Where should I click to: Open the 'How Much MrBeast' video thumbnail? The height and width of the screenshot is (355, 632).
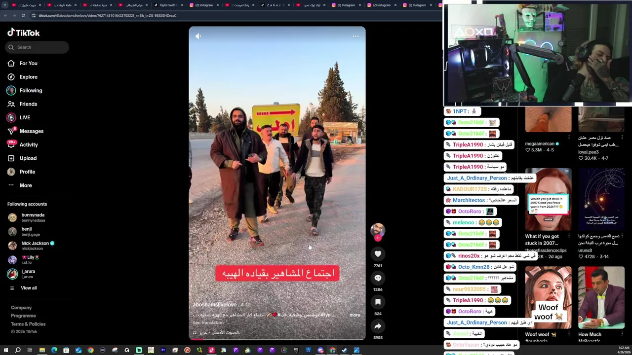pos(601,297)
